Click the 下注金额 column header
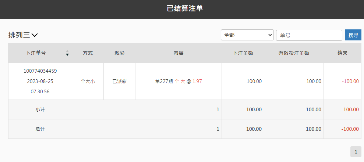The height and width of the screenshot is (162, 364). tap(243, 53)
